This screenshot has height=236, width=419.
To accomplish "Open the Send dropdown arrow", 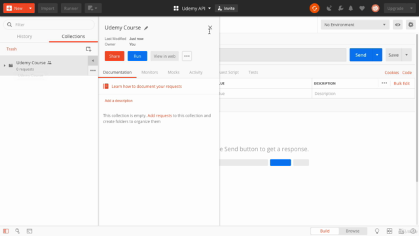I will point(377,55).
